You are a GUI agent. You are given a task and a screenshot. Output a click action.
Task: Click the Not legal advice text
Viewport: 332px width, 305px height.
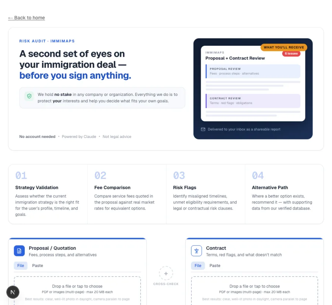[x=117, y=137]
